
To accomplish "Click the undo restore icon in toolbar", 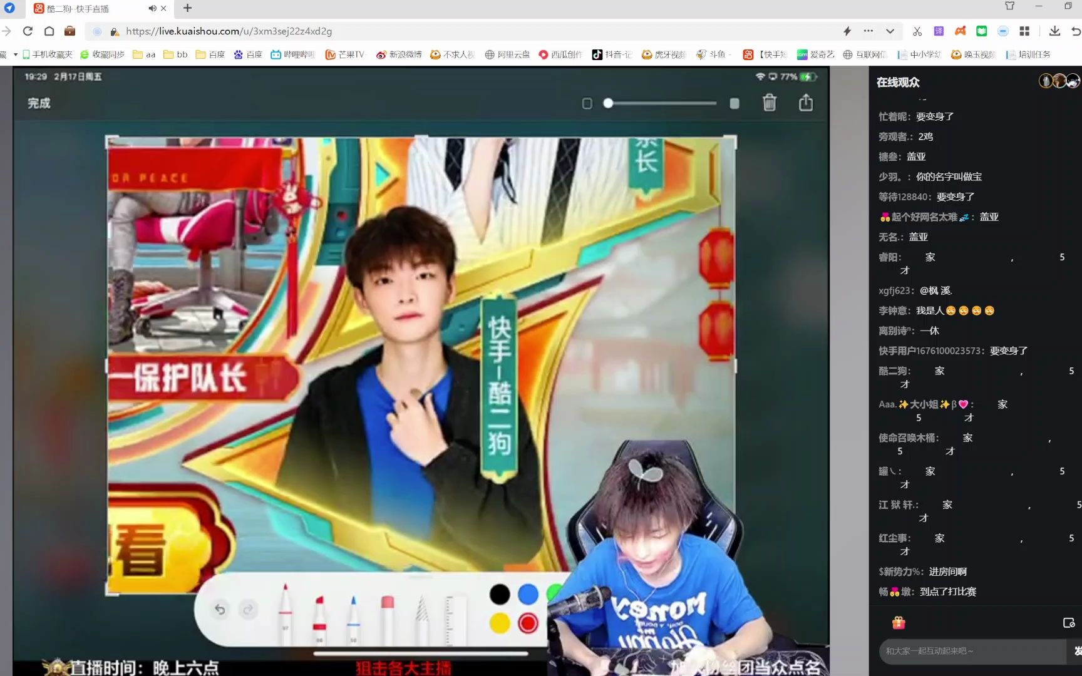I will coord(1076,31).
